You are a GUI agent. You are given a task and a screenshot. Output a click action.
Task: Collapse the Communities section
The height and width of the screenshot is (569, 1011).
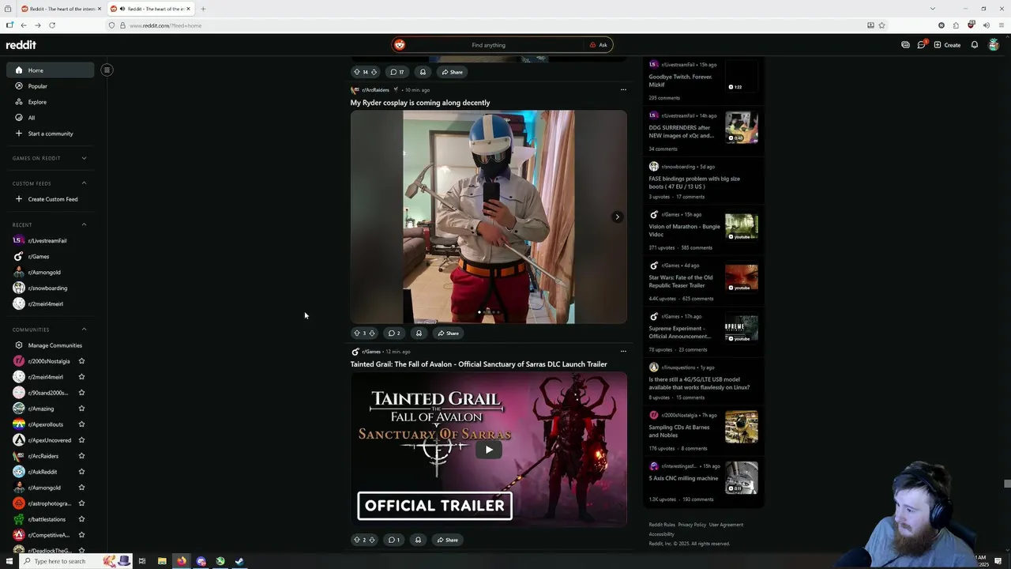[84, 330]
